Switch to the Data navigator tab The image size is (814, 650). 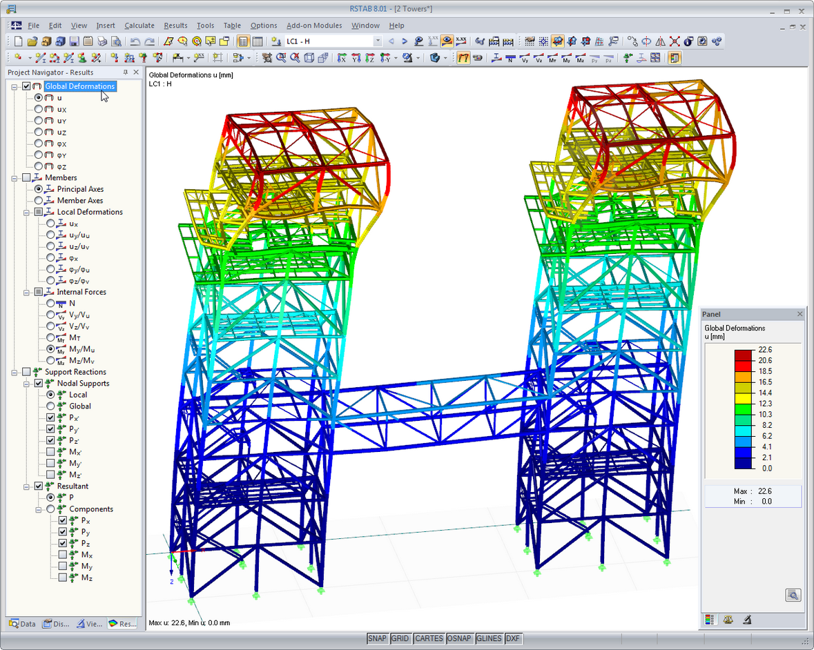(22, 623)
